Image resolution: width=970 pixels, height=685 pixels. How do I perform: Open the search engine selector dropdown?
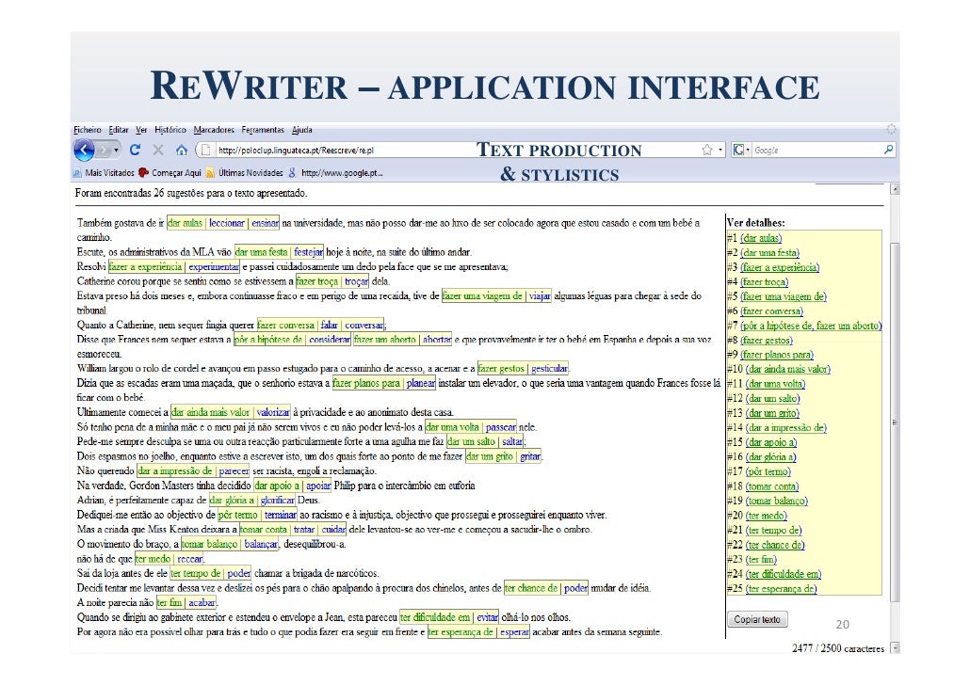(747, 150)
